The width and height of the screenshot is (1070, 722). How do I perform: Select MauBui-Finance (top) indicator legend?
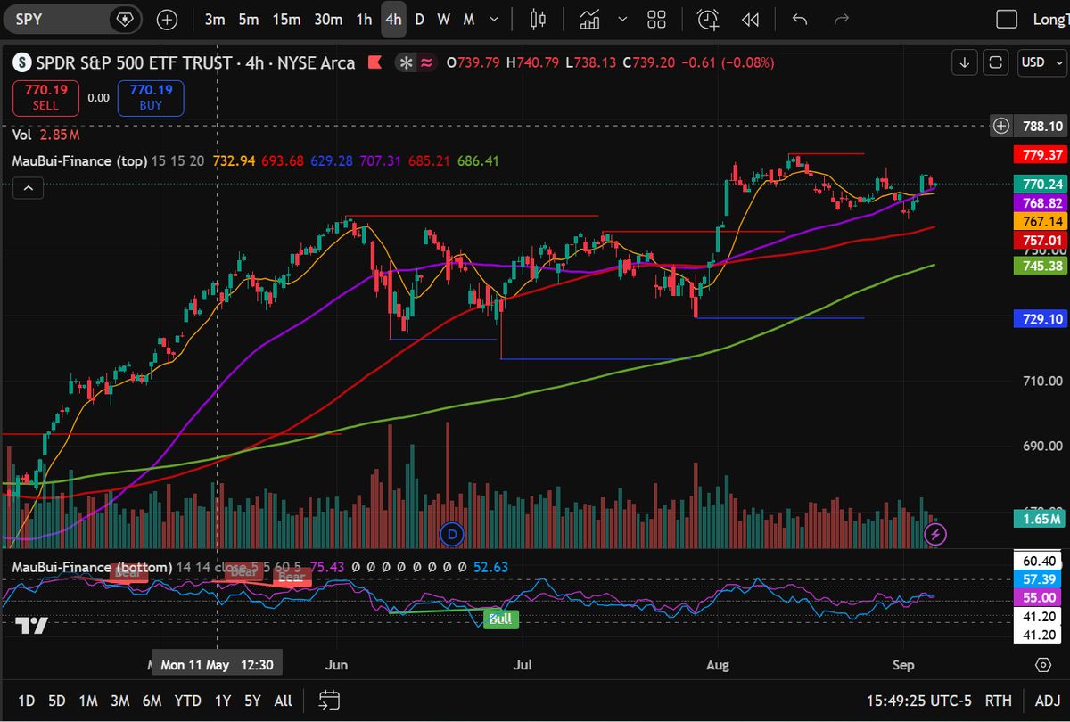pyautogui.click(x=79, y=161)
